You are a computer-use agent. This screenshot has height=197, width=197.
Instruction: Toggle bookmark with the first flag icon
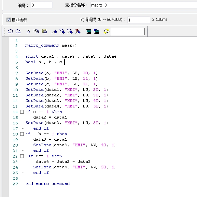tap(54, 31)
